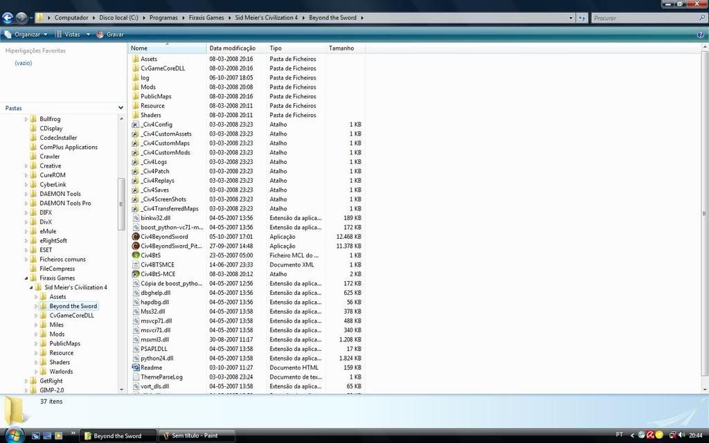Screen dimensions: 709x443
Task: Sort by the Tipo column header
Action: click(x=296, y=48)
